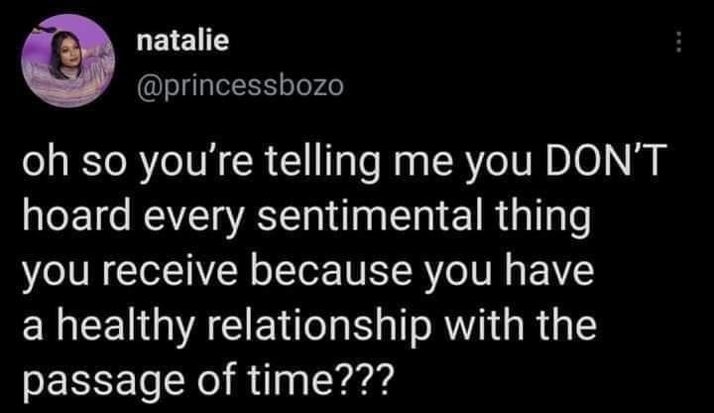This screenshot has height=413, width=714.
Task: Open the three-dot more options menu
Action: (678, 42)
